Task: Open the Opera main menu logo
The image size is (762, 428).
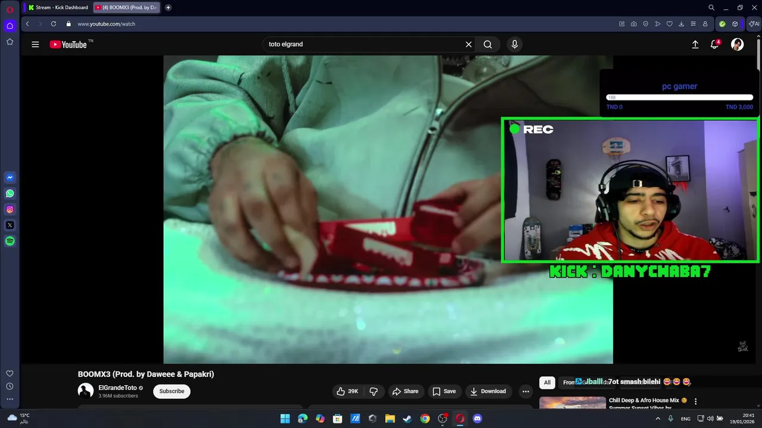Action: click(x=10, y=9)
